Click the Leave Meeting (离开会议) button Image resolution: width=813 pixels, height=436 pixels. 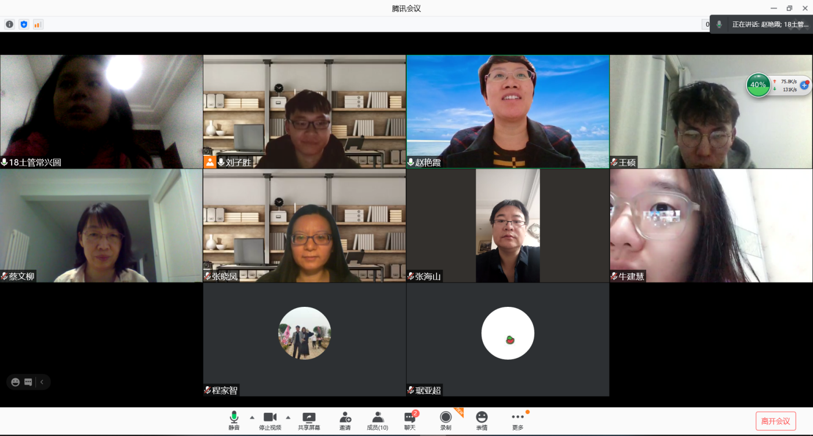pyautogui.click(x=775, y=421)
